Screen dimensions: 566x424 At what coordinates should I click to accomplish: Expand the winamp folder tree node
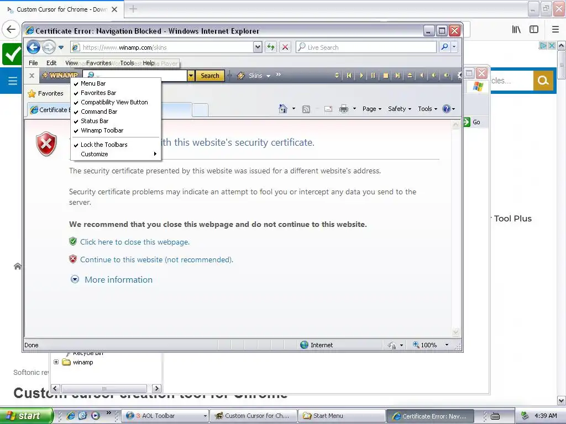(x=56, y=362)
